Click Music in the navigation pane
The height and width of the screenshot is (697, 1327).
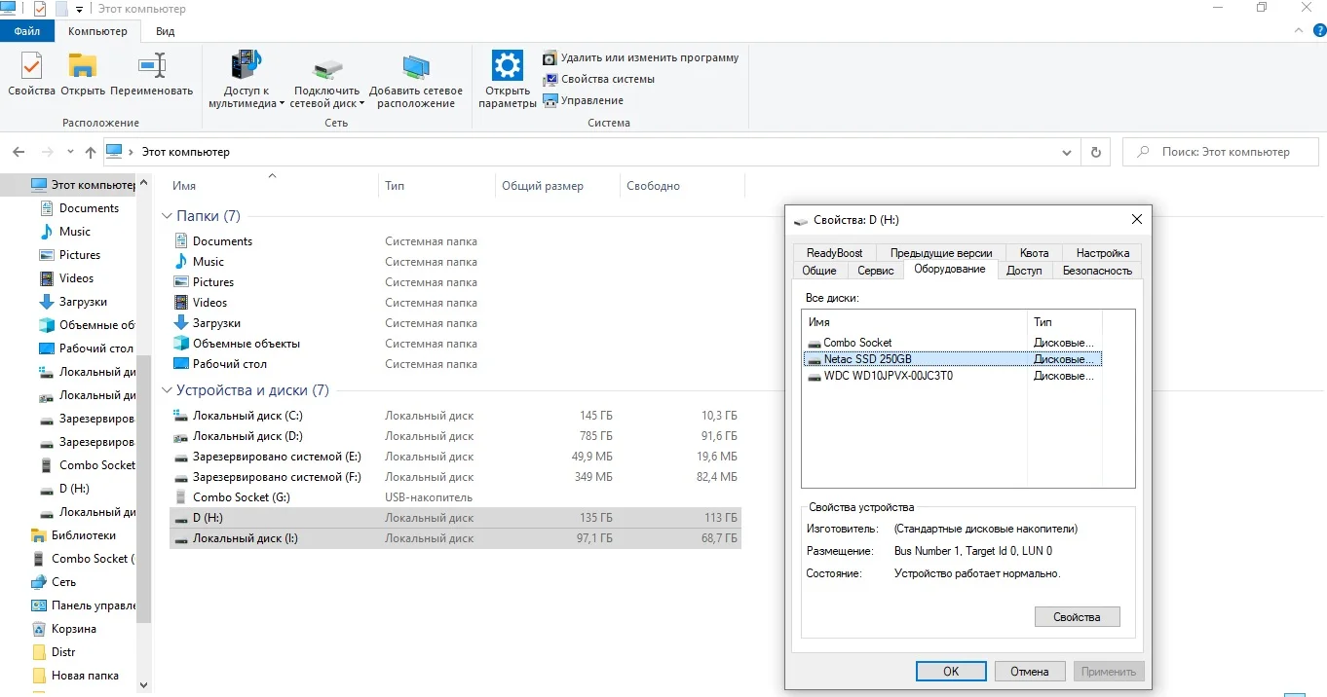[x=75, y=232]
